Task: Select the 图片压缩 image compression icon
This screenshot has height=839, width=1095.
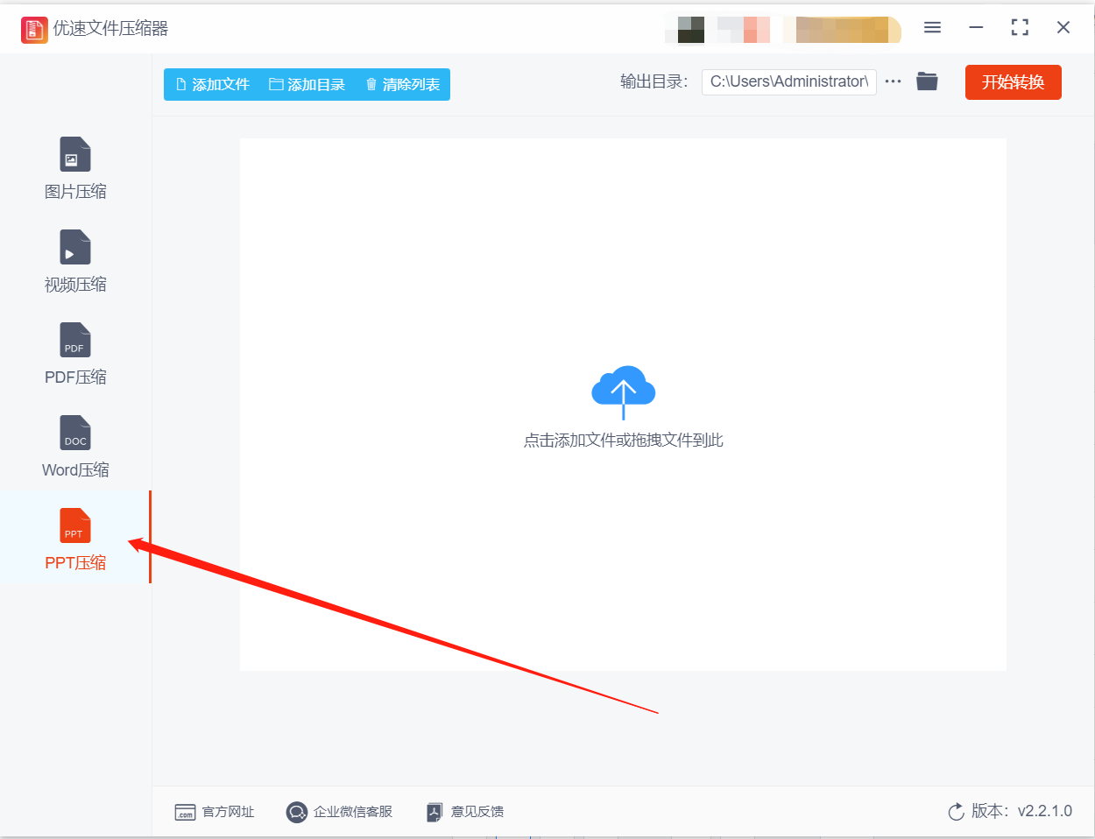Action: click(75, 154)
